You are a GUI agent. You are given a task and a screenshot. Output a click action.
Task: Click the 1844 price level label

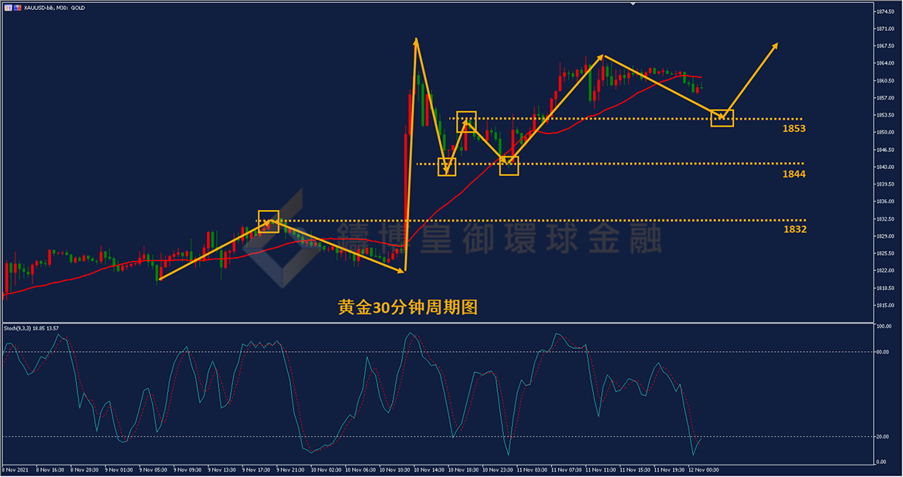coord(793,174)
